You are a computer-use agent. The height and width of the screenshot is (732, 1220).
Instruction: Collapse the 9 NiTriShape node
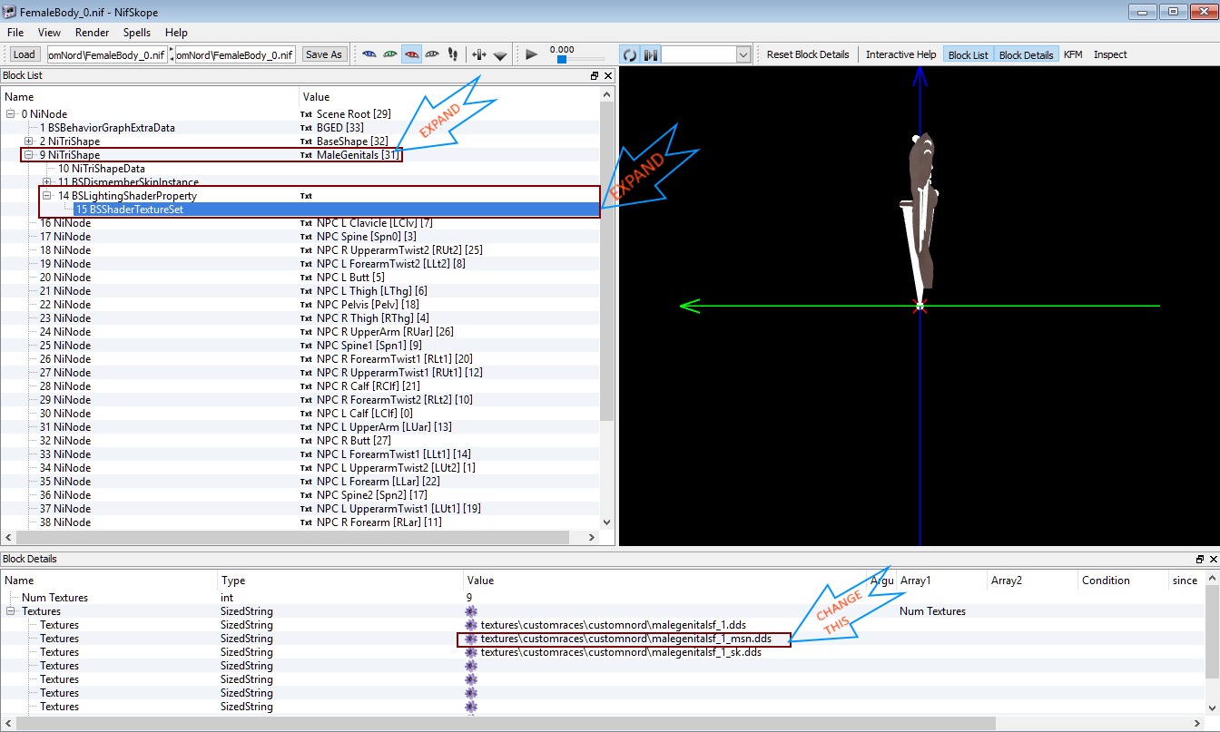point(29,155)
